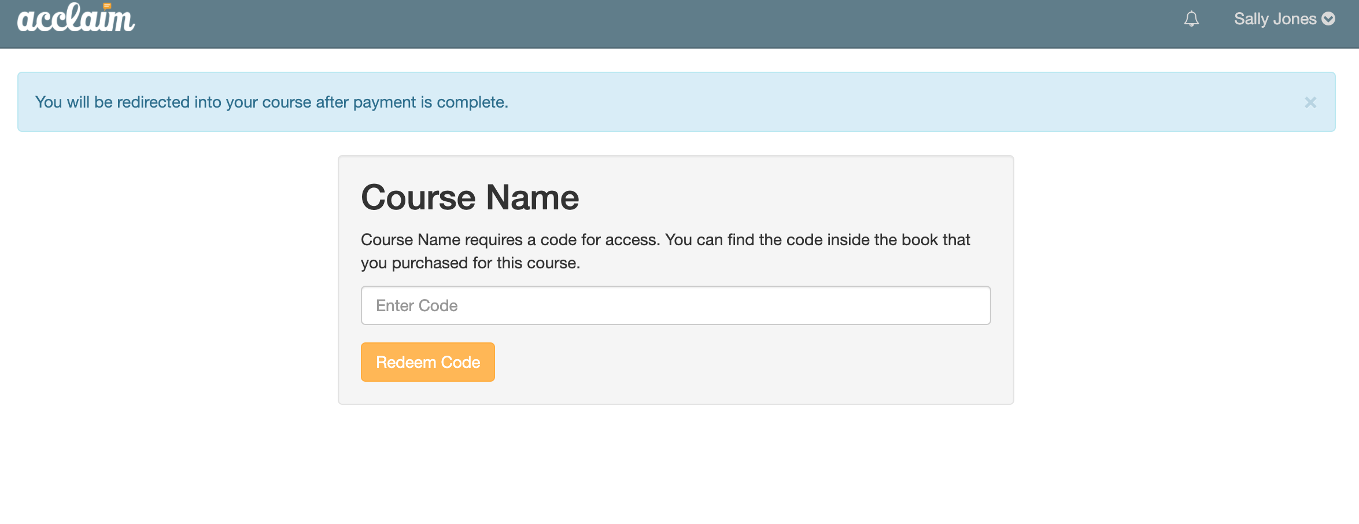The width and height of the screenshot is (1359, 524).
Task: Click the Redeem Code button
Action: pyautogui.click(x=427, y=361)
